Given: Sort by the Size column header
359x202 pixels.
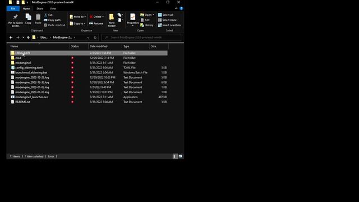Looking at the screenshot, I should pos(159,46).
